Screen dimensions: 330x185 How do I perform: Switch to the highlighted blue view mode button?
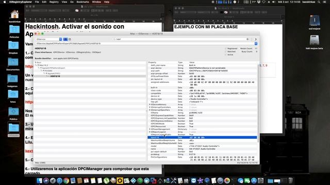(65, 39)
